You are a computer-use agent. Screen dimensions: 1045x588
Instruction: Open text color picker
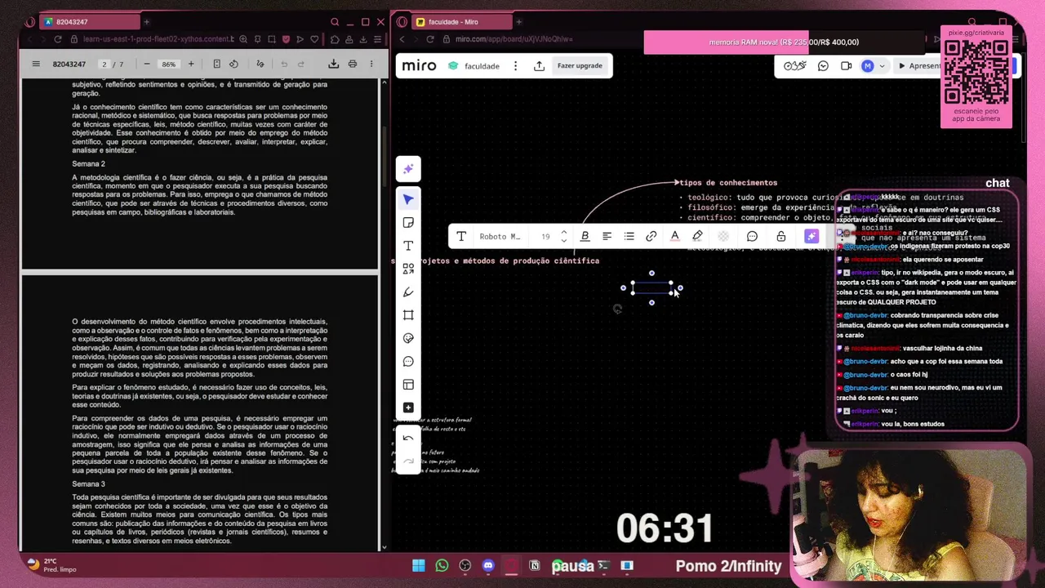[x=674, y=236]
